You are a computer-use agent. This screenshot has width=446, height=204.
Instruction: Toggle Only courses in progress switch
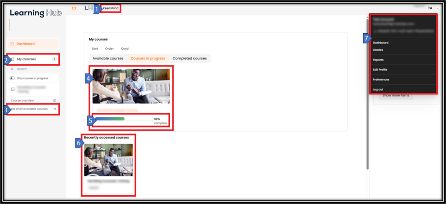click(x=12, y=78)
